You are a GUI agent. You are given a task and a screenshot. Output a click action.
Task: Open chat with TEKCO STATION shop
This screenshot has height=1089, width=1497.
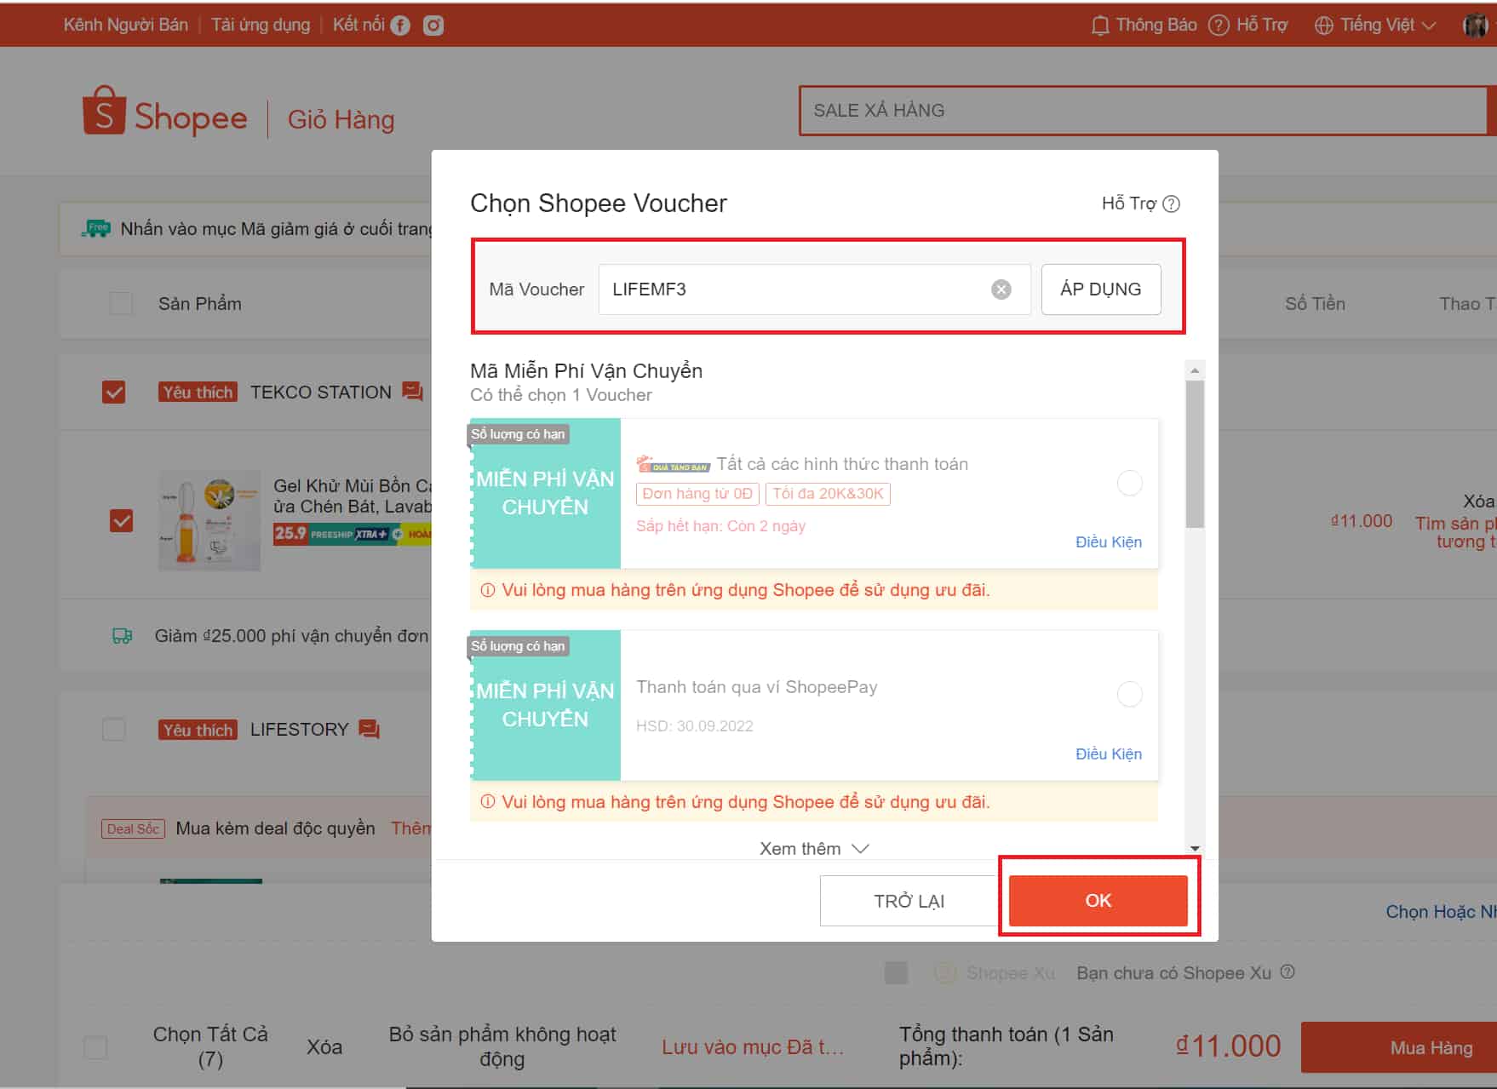pos(413,392)
